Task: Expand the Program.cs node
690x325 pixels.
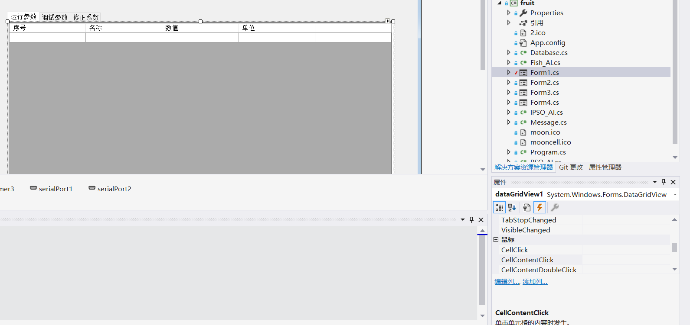Action: pyautogui.click(x=509, y=152)
